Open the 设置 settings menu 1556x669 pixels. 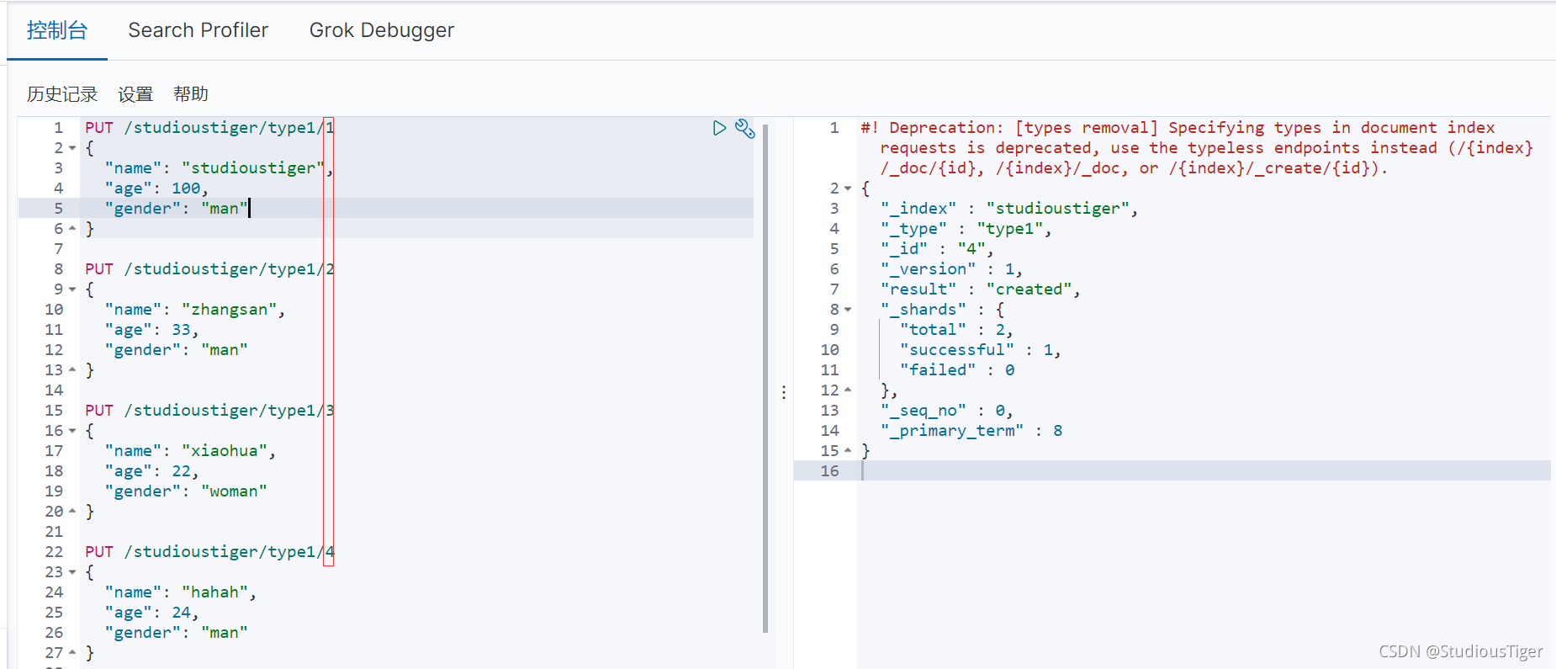click(135, 94)
